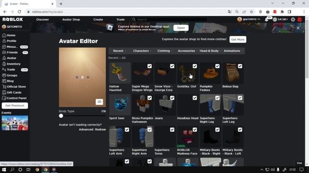
Task: Expand the Recent dropdown
Action: pyautogui.click(x=119, y=51)
